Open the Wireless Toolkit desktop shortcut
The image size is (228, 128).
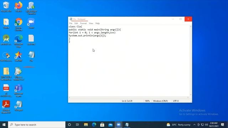pyautogui.click(x=19, y=74)
